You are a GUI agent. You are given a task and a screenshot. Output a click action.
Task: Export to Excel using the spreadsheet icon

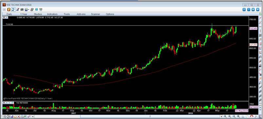coord(25,116)
